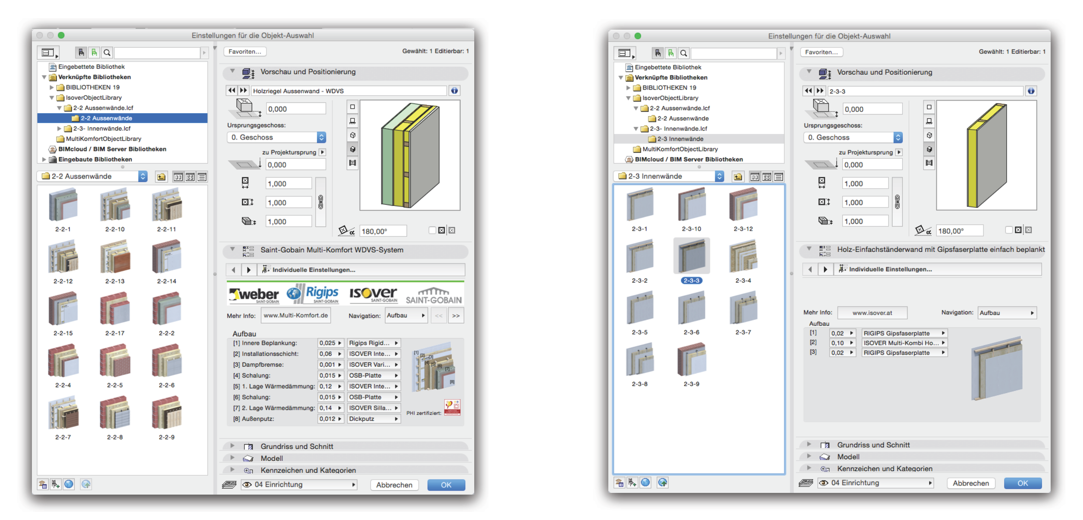The image size is (1083, 520).
Task: Toggle the eye icon on 04 Einrichtung in right dialog
Action: (823, 483)
